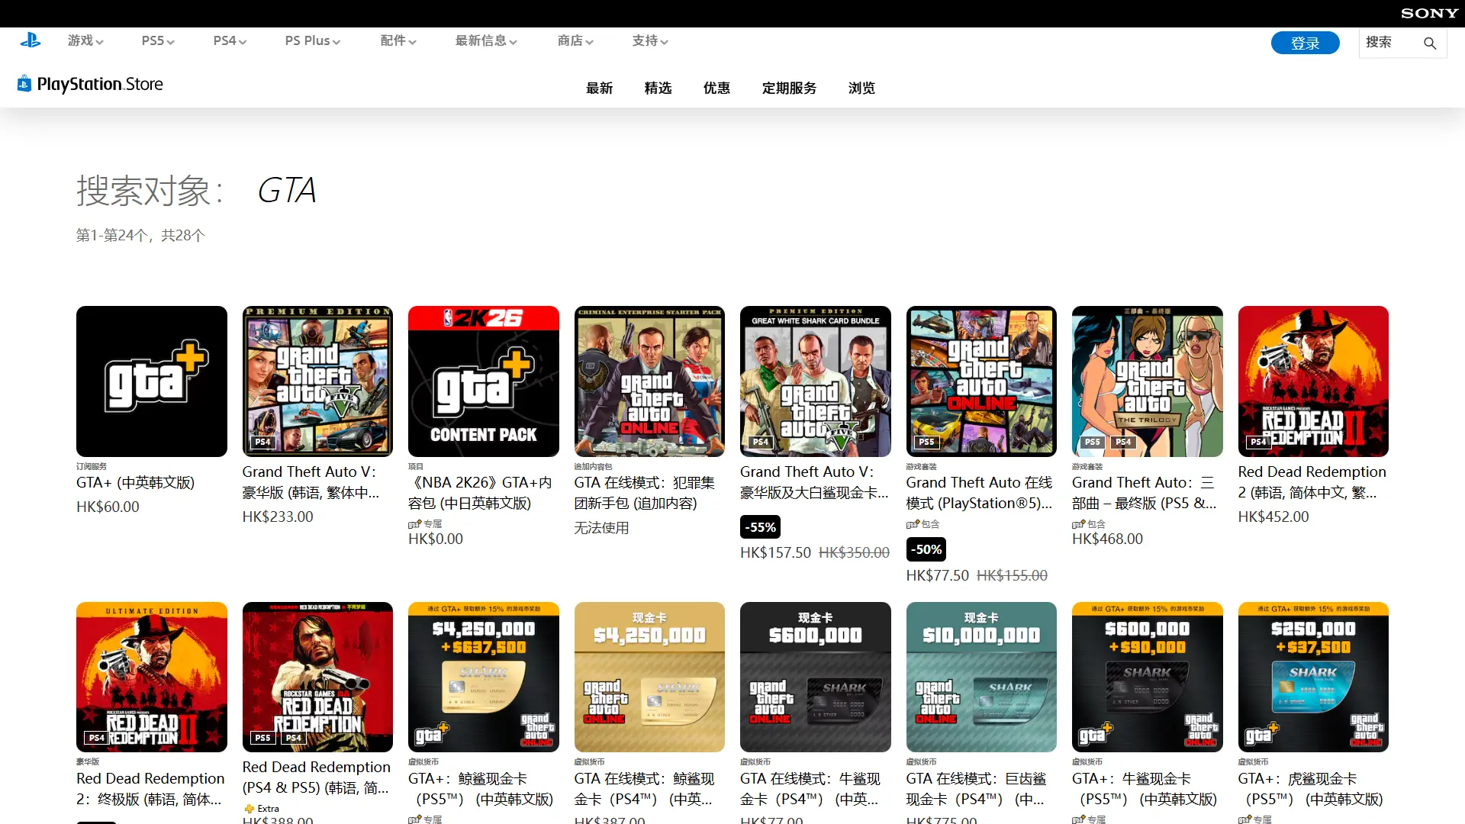This screenshot has height=824, width=1465.
Task: Open Red Dead Redemption 2 PS4 cover
Action: click(1312, 381)
